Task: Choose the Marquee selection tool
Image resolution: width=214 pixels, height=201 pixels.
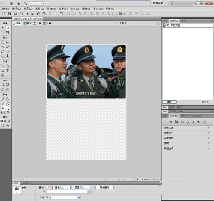Action: [x=3, y=42]
